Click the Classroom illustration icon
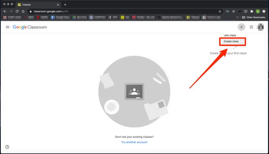This screenshot has width=269, height=154. coord(134,92)
